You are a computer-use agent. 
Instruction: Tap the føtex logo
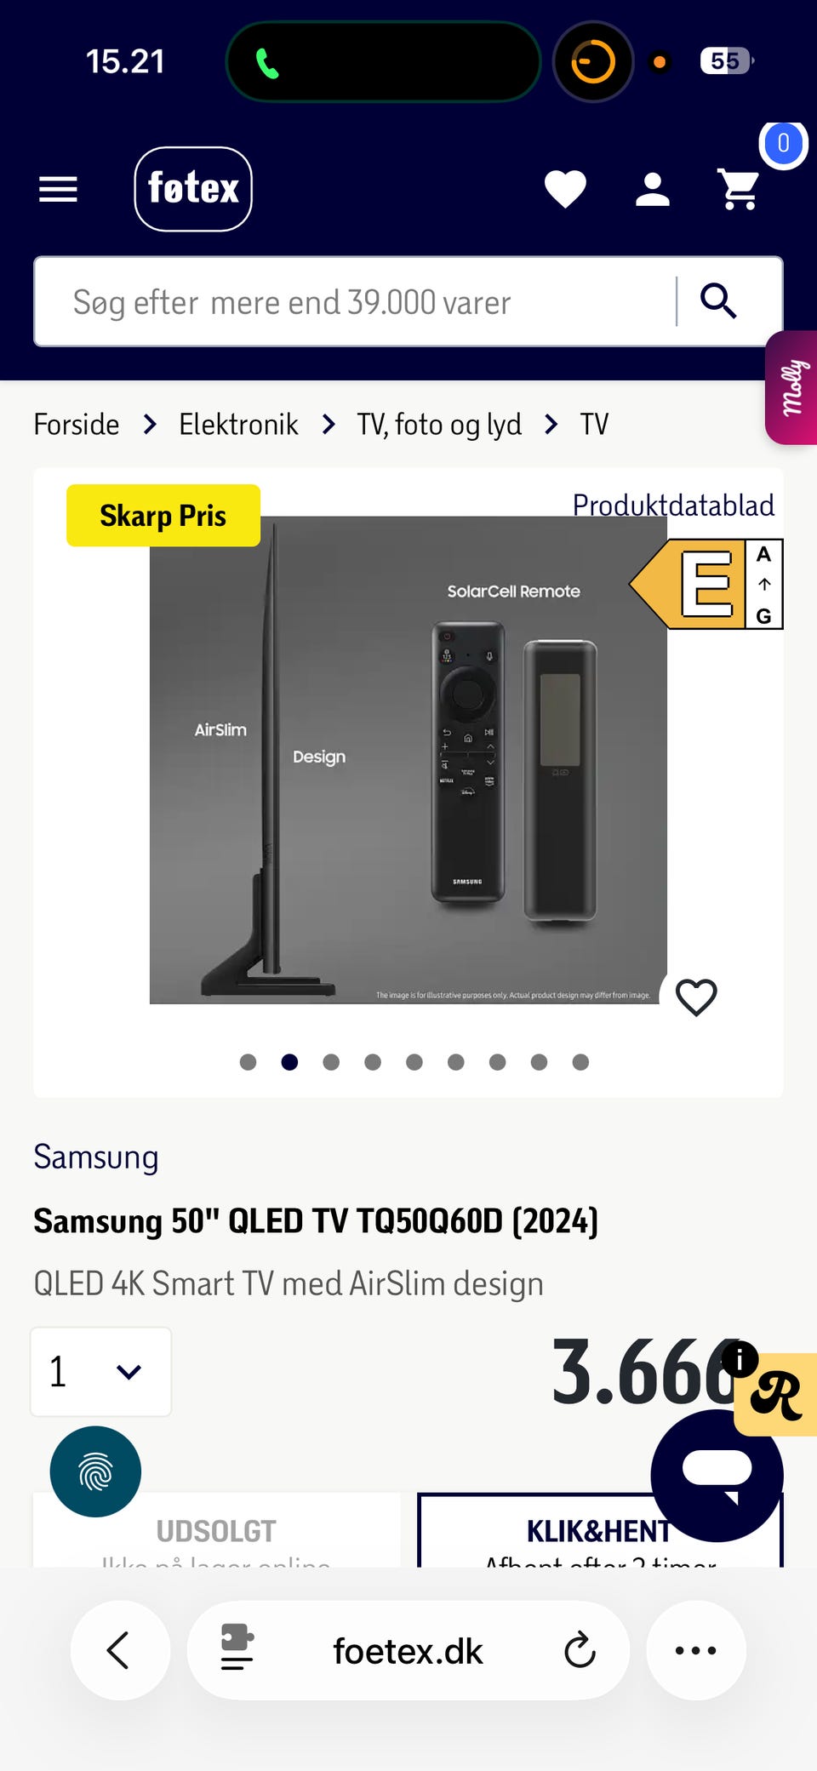click(193, 189)
